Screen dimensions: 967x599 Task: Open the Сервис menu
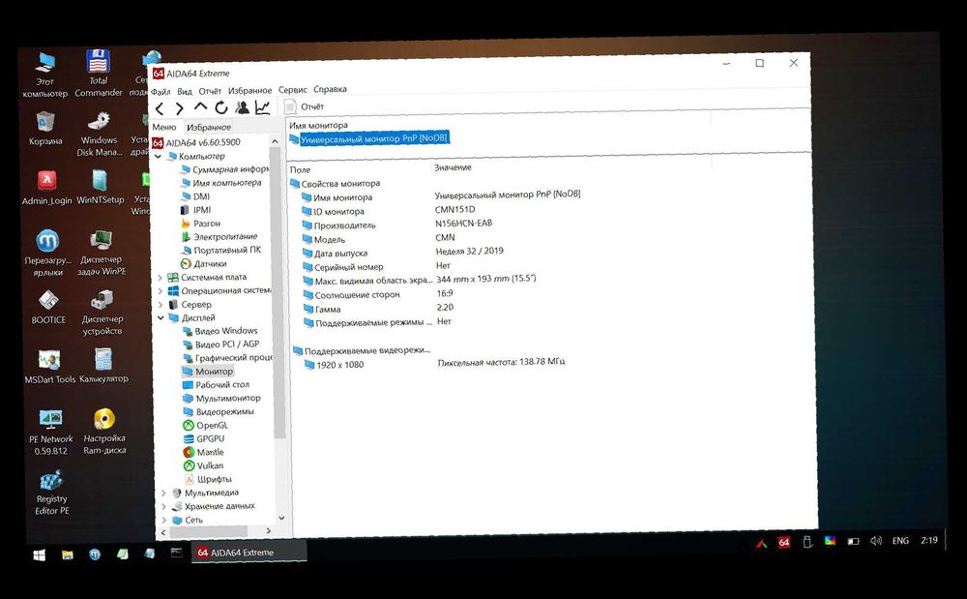coord(292,89)
